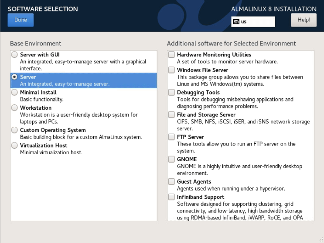The image size is (324, 243).
Task: Open the Help! button
Action: click(304, 20)
